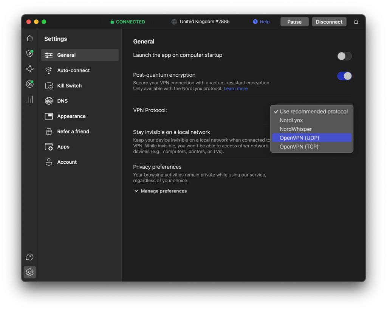
Task: Open Auto-connect settings
Action: 80,70
